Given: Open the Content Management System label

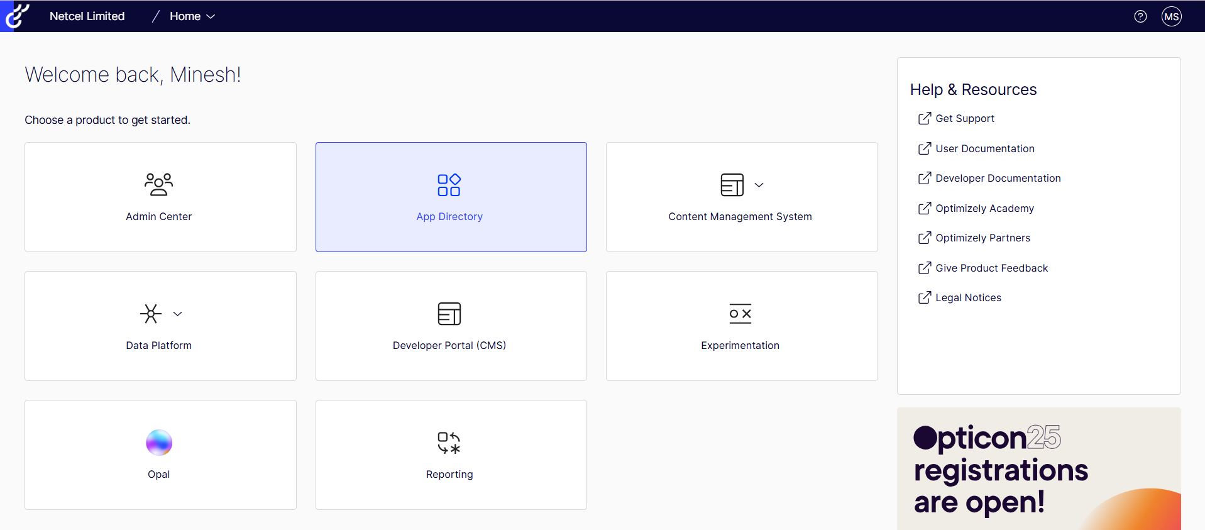Looking at the screenshot, I should (x=740, y=216).
